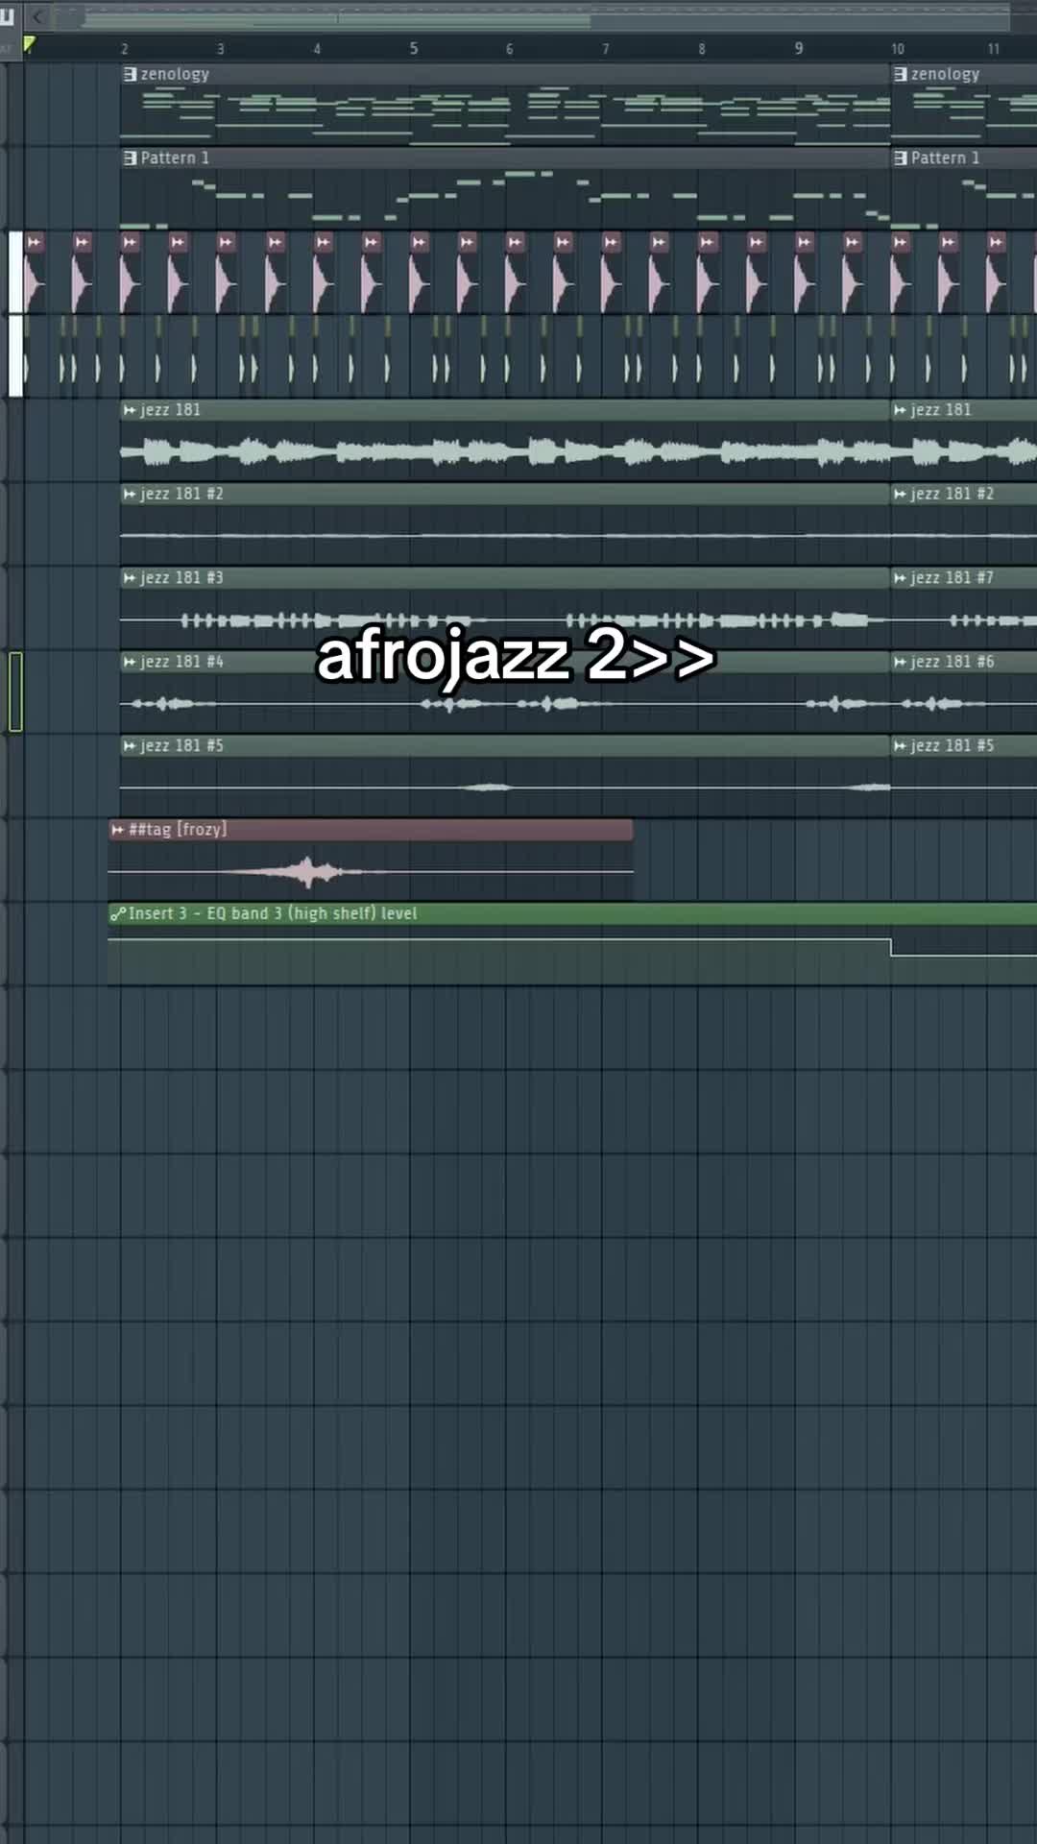Open the ##tag [frozy] clip menu icon

pyautogui.click(x=117, y=830)
